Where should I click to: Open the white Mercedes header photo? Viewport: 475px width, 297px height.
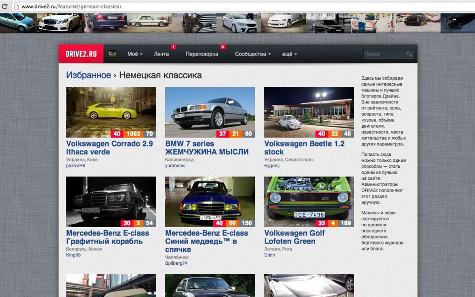click(59, 23)
